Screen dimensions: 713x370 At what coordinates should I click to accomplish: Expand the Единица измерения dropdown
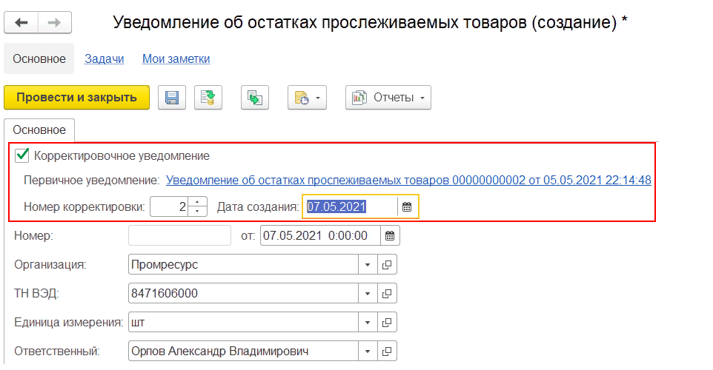(368, 323)
